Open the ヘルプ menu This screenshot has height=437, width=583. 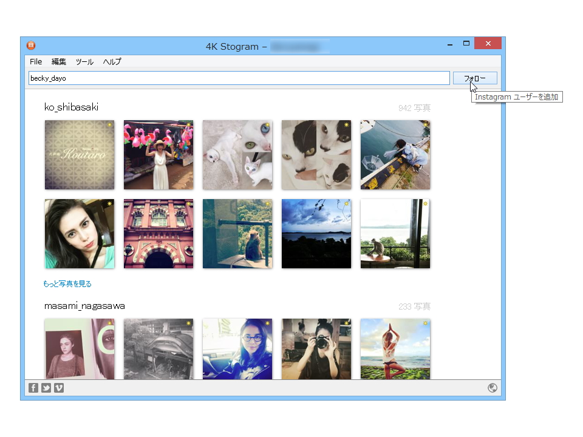(x=112, y=62)
